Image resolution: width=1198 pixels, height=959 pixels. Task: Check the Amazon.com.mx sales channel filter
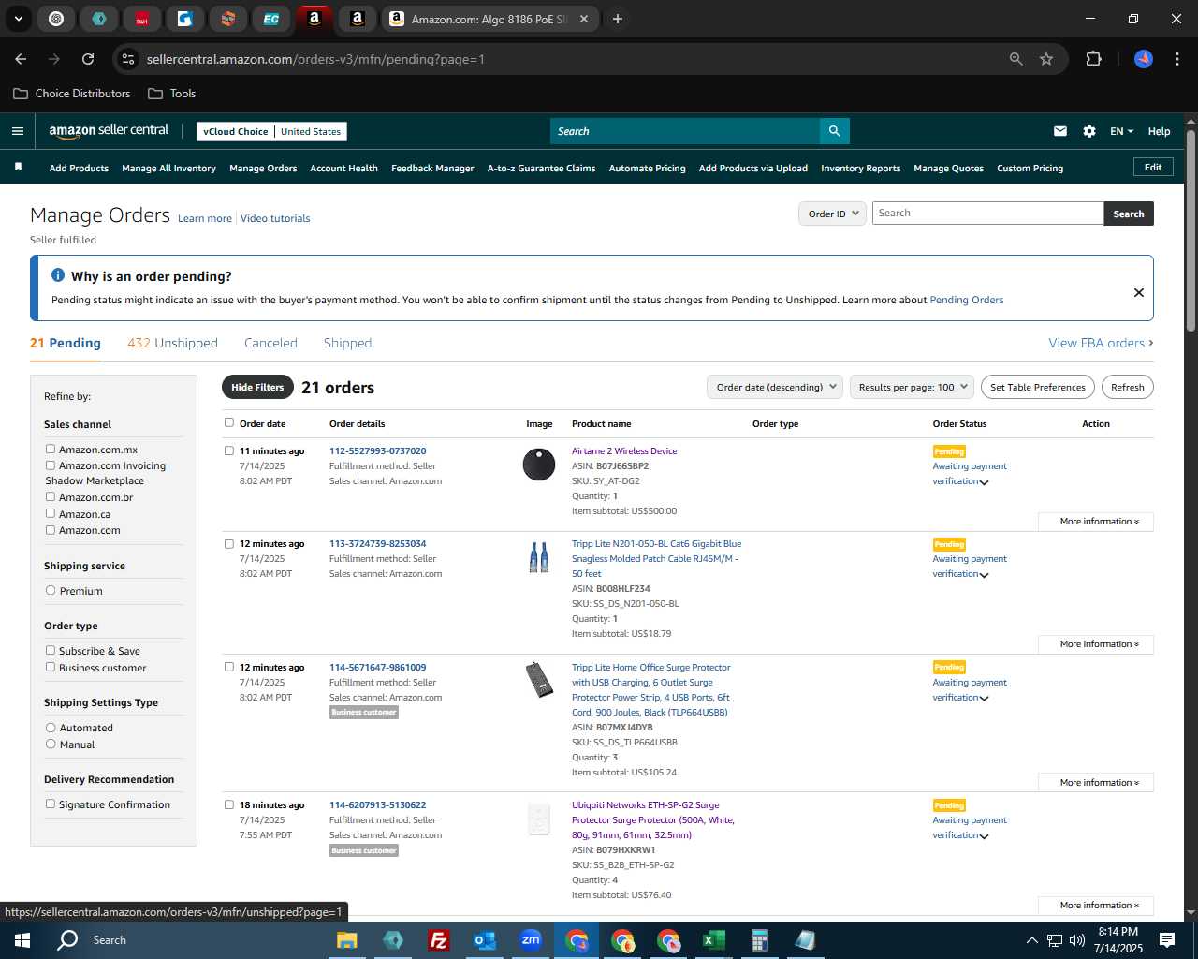pos(51,449)
